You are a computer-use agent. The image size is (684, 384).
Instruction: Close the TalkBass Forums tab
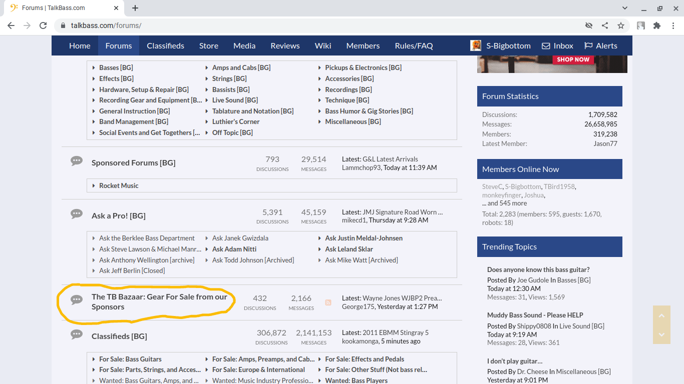(116, 8)
